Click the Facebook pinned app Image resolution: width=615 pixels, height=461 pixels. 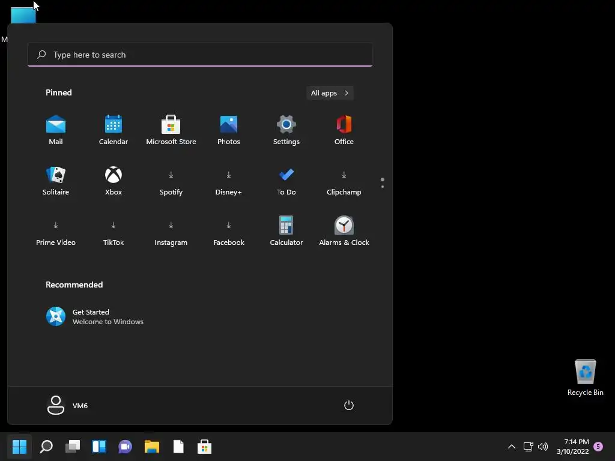pyautogui.click(x=229, y=232)
